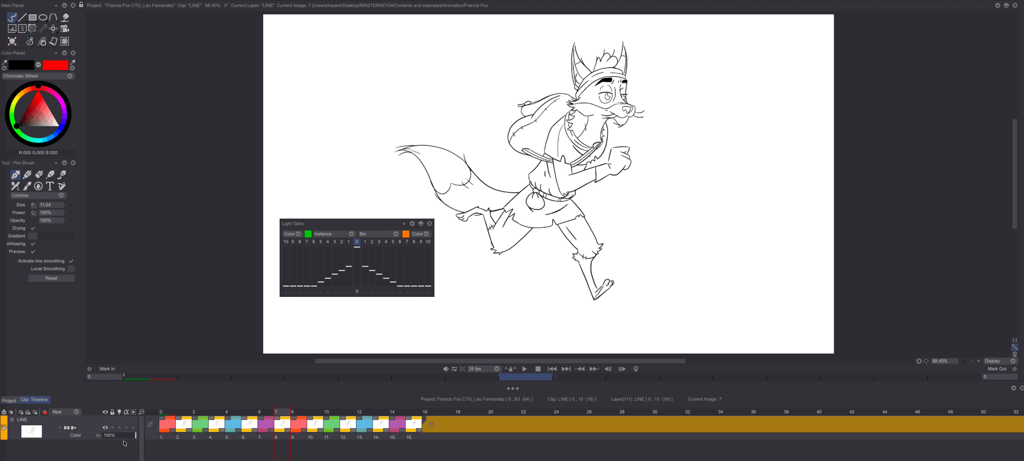
Task: Click the delete layer icon with red X
Action: click(44, 412)
